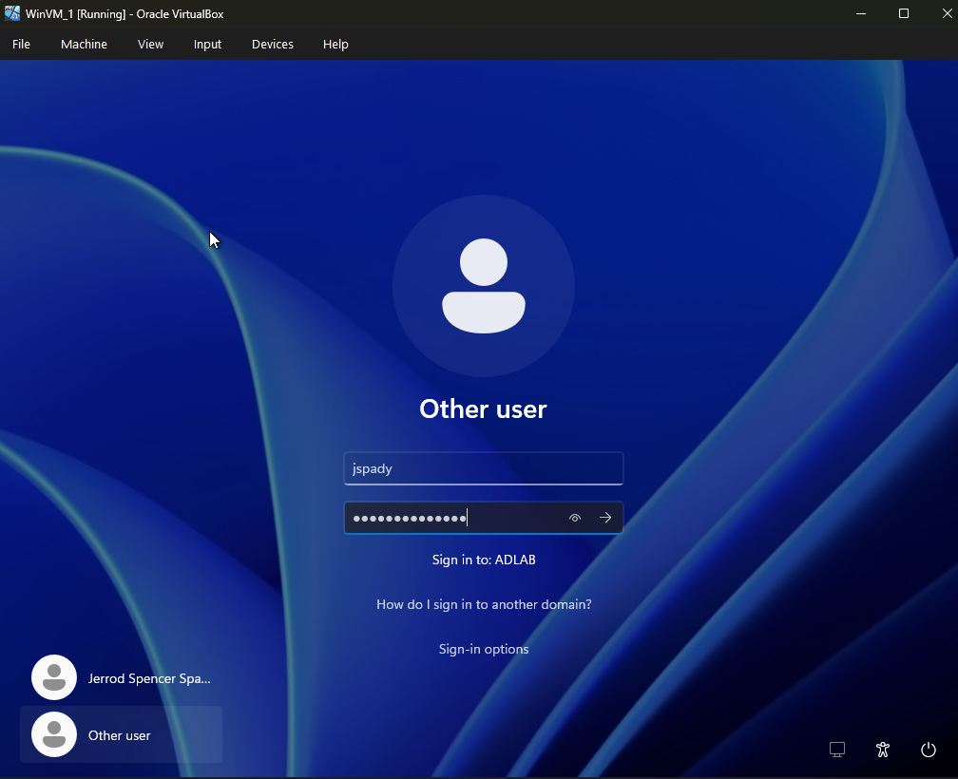958x779 pixels.
Task: Select the Other user account
Action: coord(121,734)
